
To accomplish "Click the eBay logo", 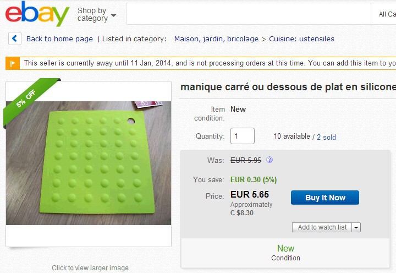I will pos(37,14).
